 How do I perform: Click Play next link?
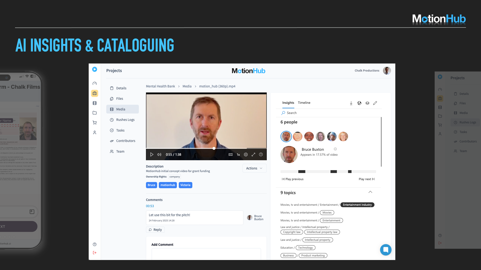pos(367,179)
